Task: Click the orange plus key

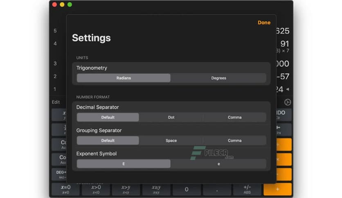Action: 277,189
